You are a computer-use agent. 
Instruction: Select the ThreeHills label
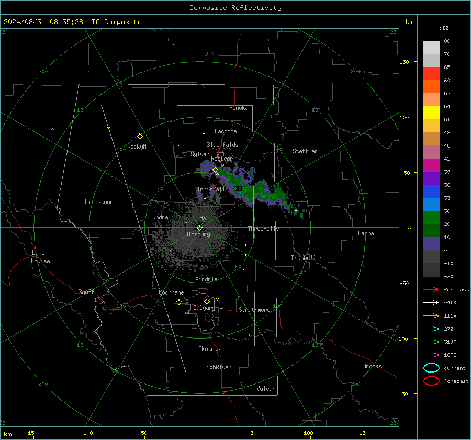click(263, 229)
